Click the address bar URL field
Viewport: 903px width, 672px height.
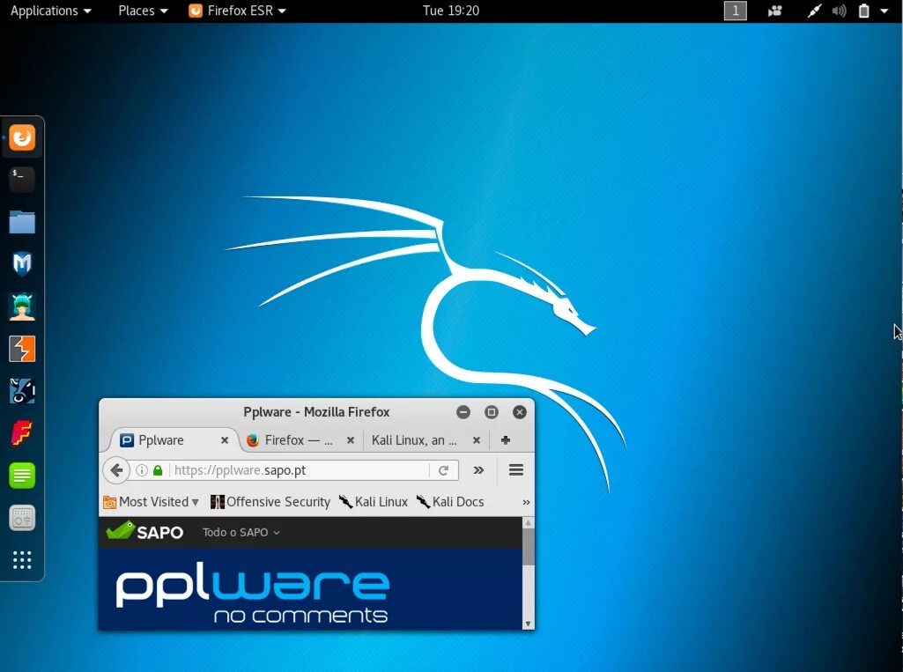300,470
